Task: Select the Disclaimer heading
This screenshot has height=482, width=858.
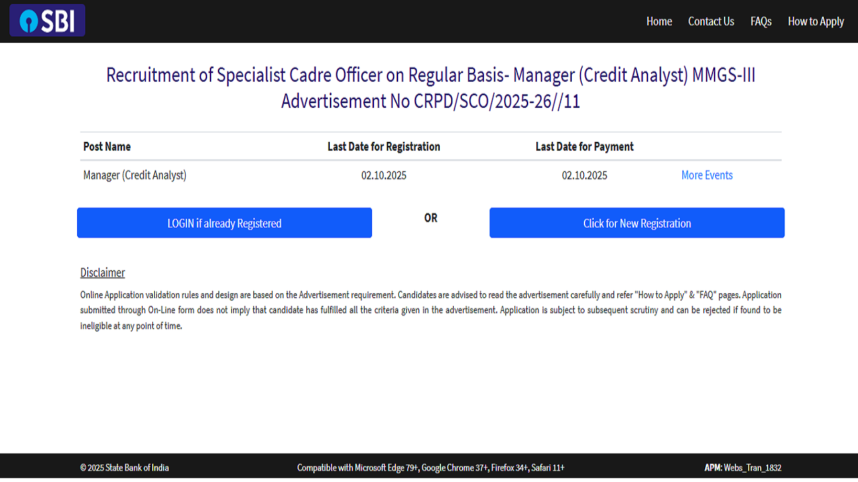Action: pyautogui.click(x=103, y=272)
